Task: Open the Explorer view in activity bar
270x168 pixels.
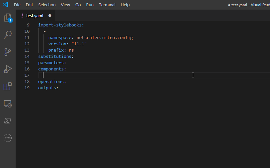Action: [x=8, y=18]
